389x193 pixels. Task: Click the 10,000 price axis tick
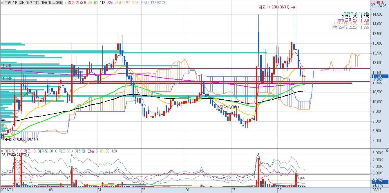[x=378, y=102]
